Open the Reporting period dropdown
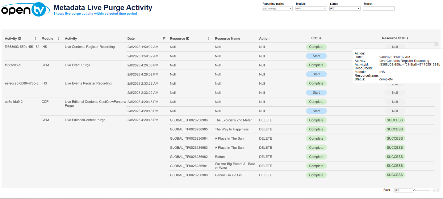443x199 pixels. tap(277, 9)
